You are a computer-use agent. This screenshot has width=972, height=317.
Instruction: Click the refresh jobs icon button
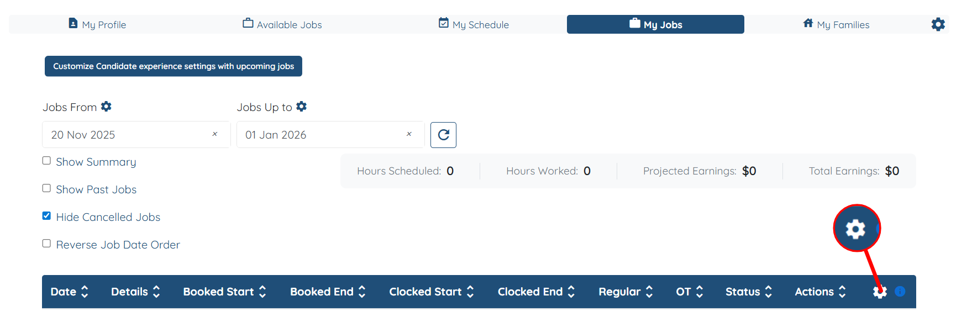click(x=443, y=135)
